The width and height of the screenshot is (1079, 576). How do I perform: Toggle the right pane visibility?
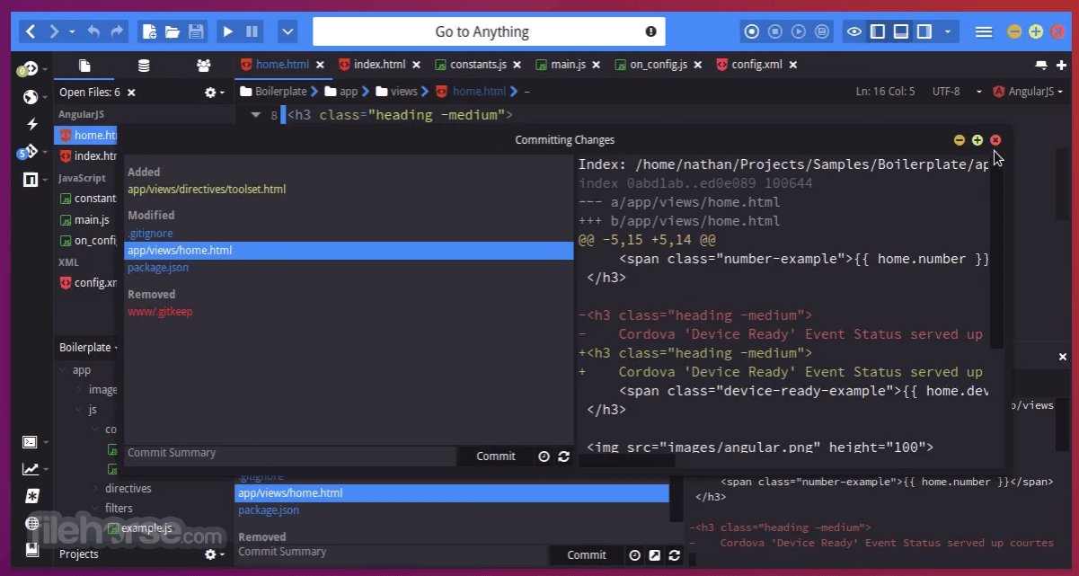tap(924, 31)
